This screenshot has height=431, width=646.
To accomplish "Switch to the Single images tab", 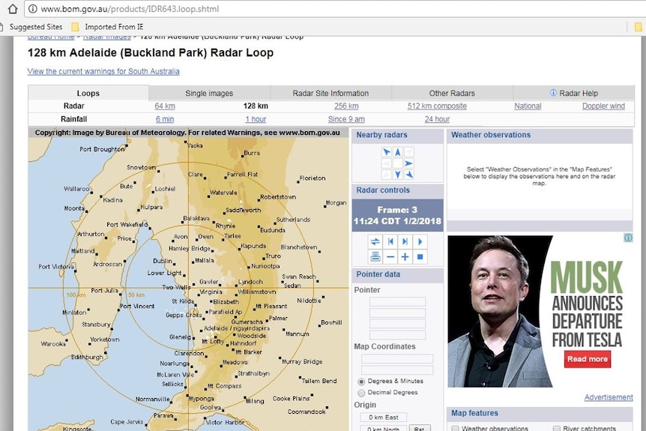I will pyautogui.click(x=209, y=93).
